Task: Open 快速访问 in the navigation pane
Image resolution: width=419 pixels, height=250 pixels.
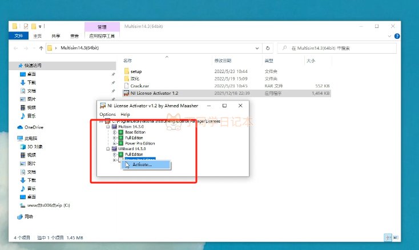Action: (x=33, y=65)
